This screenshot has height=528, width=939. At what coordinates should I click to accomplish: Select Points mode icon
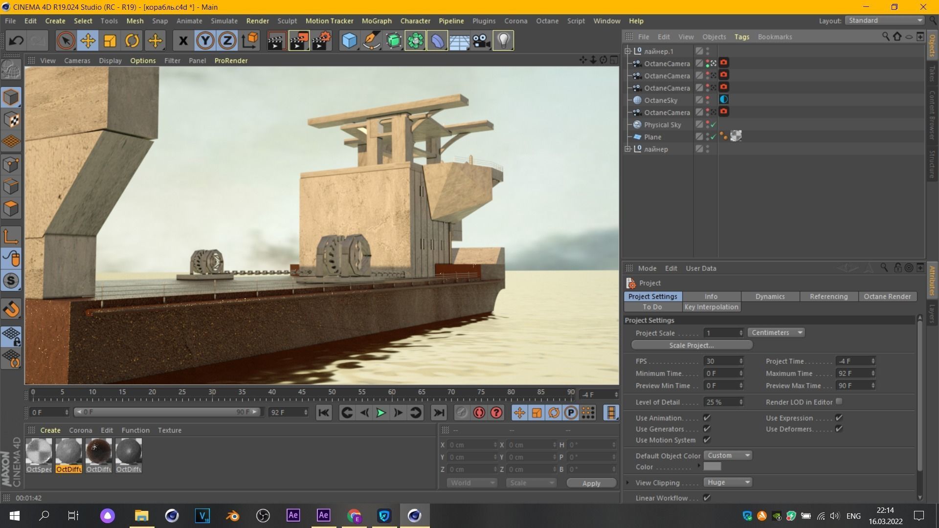pos(11,164)
